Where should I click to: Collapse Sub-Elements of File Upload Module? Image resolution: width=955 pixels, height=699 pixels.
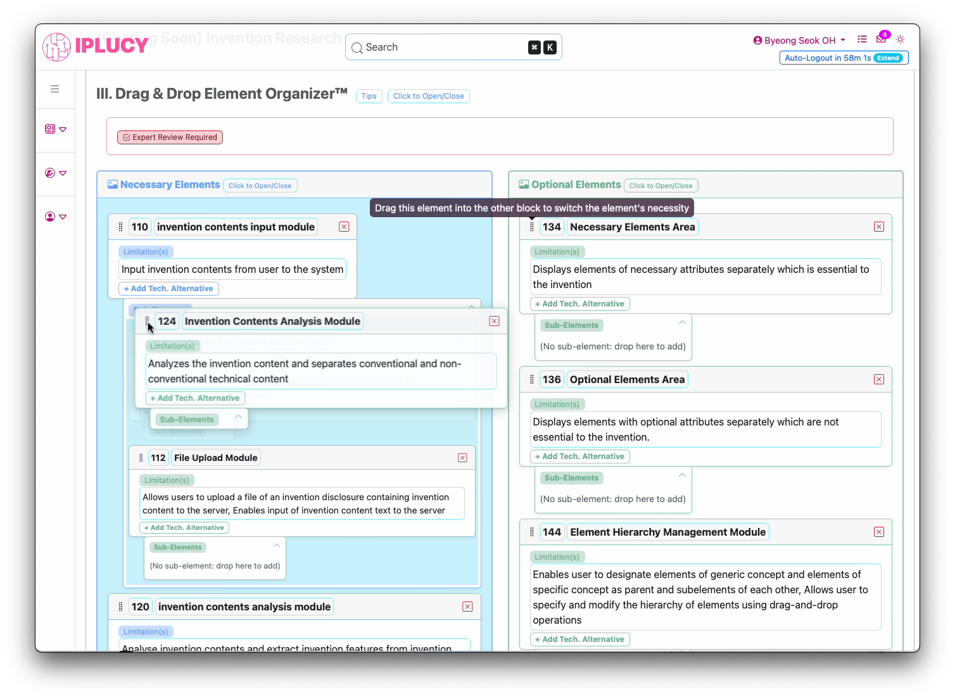[x=277, y=545]
